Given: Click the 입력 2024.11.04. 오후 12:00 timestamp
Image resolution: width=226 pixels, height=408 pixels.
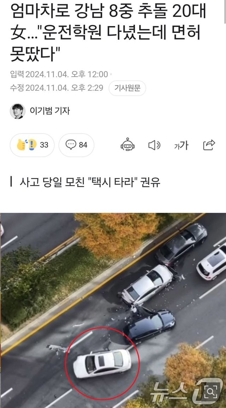Looking at the screenshot, I should (59, 75).
